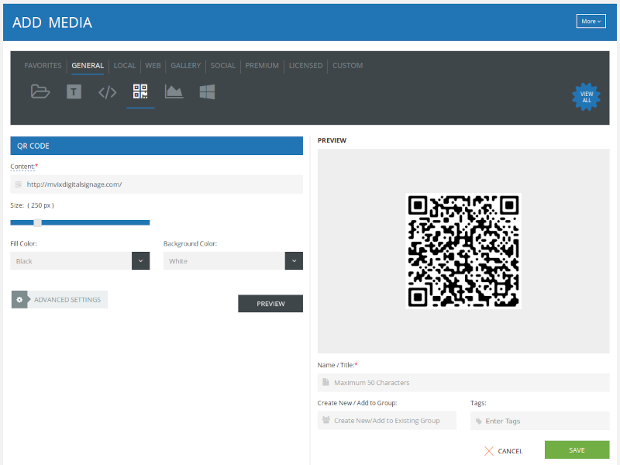Open the White background color selector
The height and width of the screenshot is (465, 620).
click(x=233, y=261)
